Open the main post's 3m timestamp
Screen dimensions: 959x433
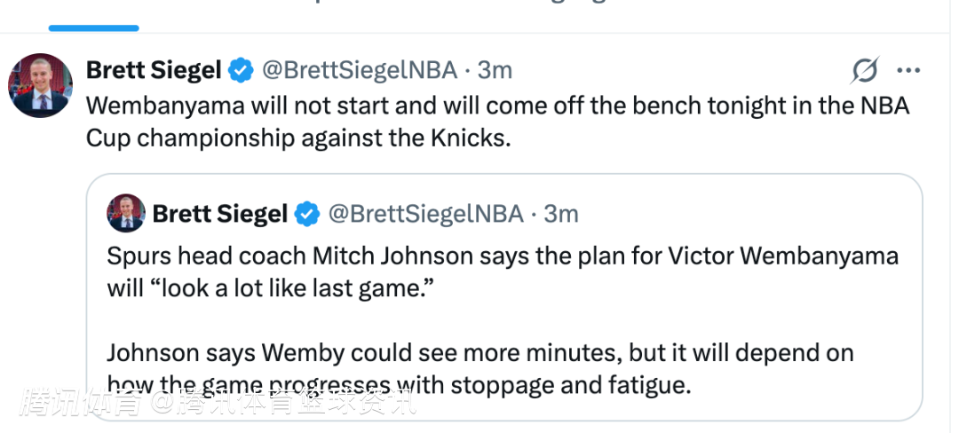pos(495,69)
